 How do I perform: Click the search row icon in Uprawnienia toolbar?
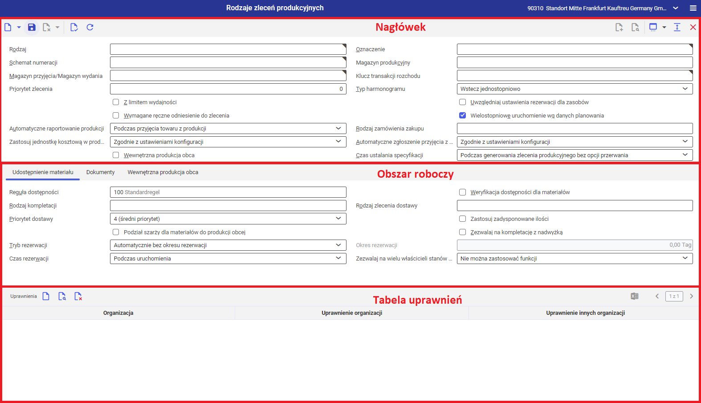[62, 296]
